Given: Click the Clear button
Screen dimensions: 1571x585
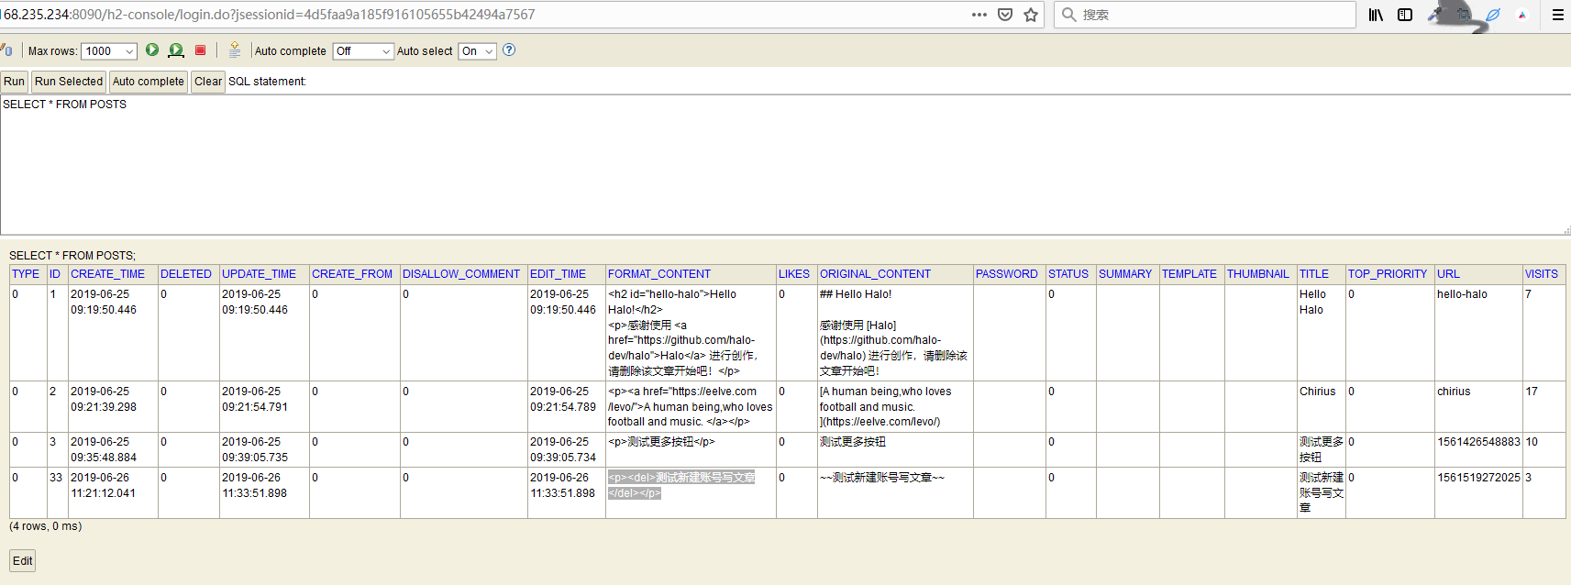Looking at the screenshot, I should 208,82.
